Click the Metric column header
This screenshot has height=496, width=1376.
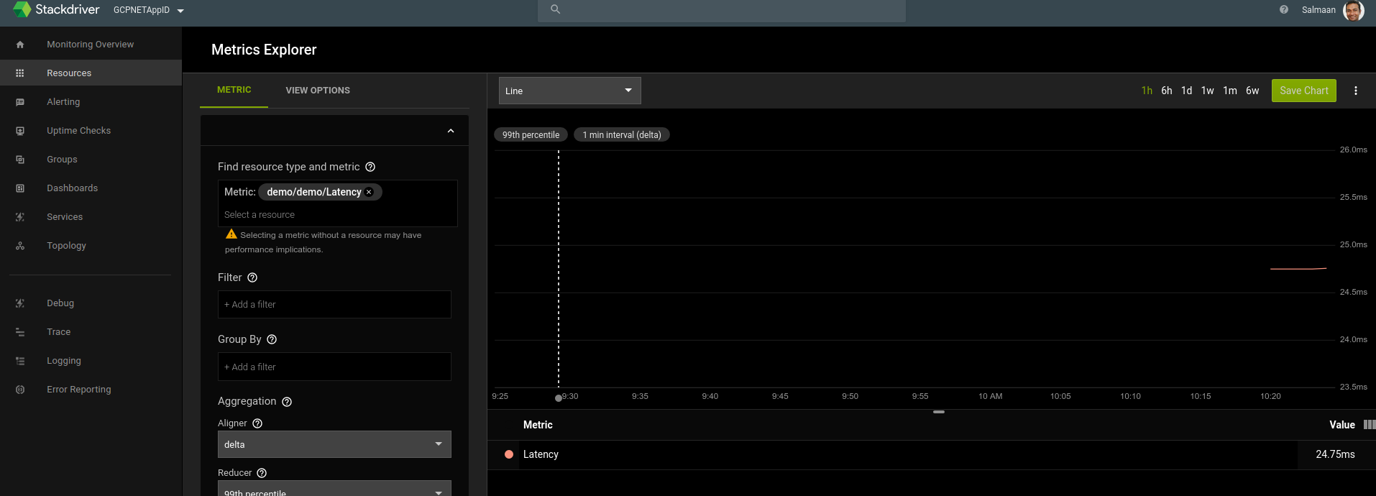(538, 425)
